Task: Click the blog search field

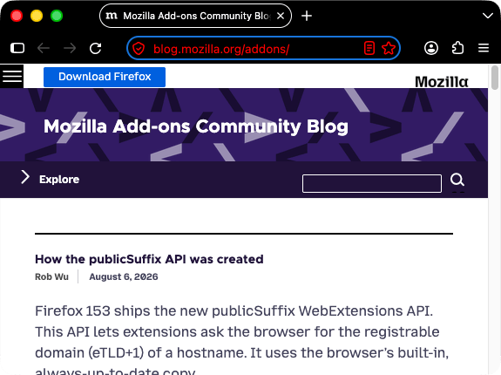Action: click(x=372, y=183)
